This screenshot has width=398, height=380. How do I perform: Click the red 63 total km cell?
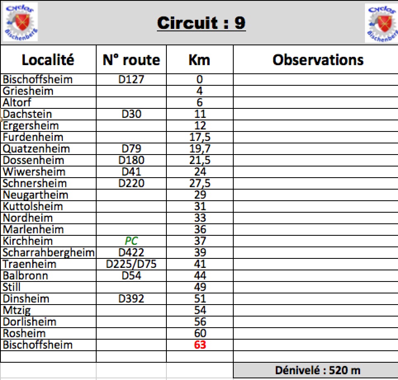tap(199, 345)
